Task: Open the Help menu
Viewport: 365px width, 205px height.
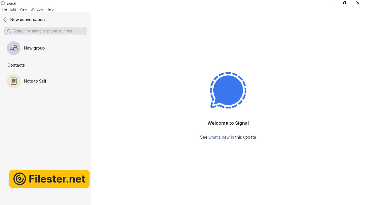Action: pyautogui.click(x=50, y=9)
